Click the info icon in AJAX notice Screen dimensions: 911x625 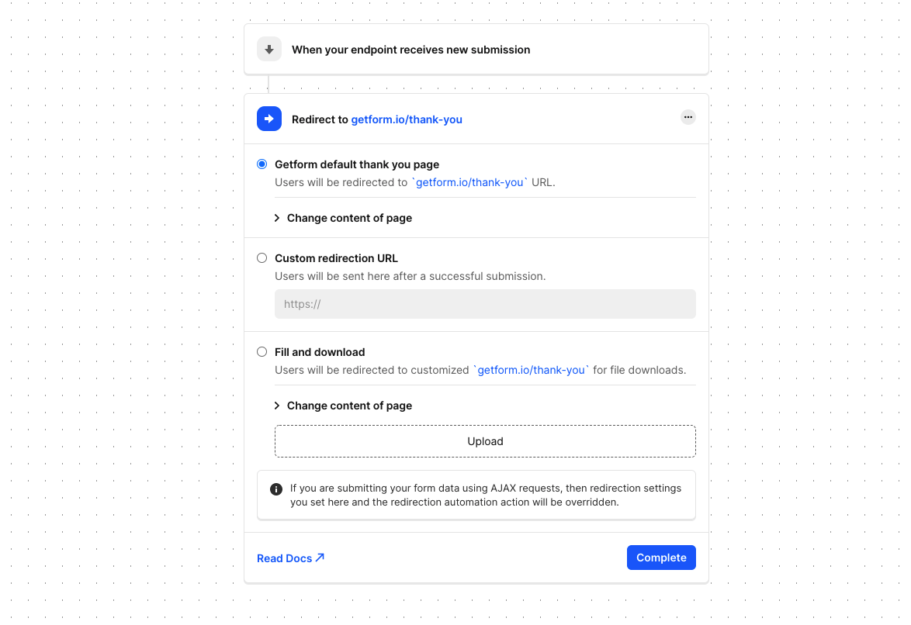[276, 489]
